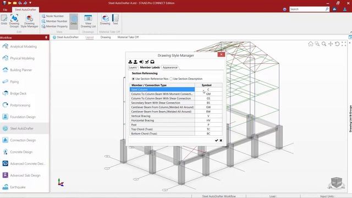Switch to Layers tab in dialog
The image size is (352, 198).
click(x=133, y=67)
